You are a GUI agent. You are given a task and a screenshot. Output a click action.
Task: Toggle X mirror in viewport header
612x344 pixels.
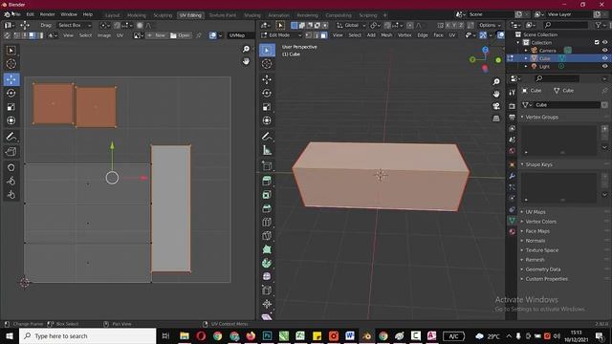[x=448, y=25]
